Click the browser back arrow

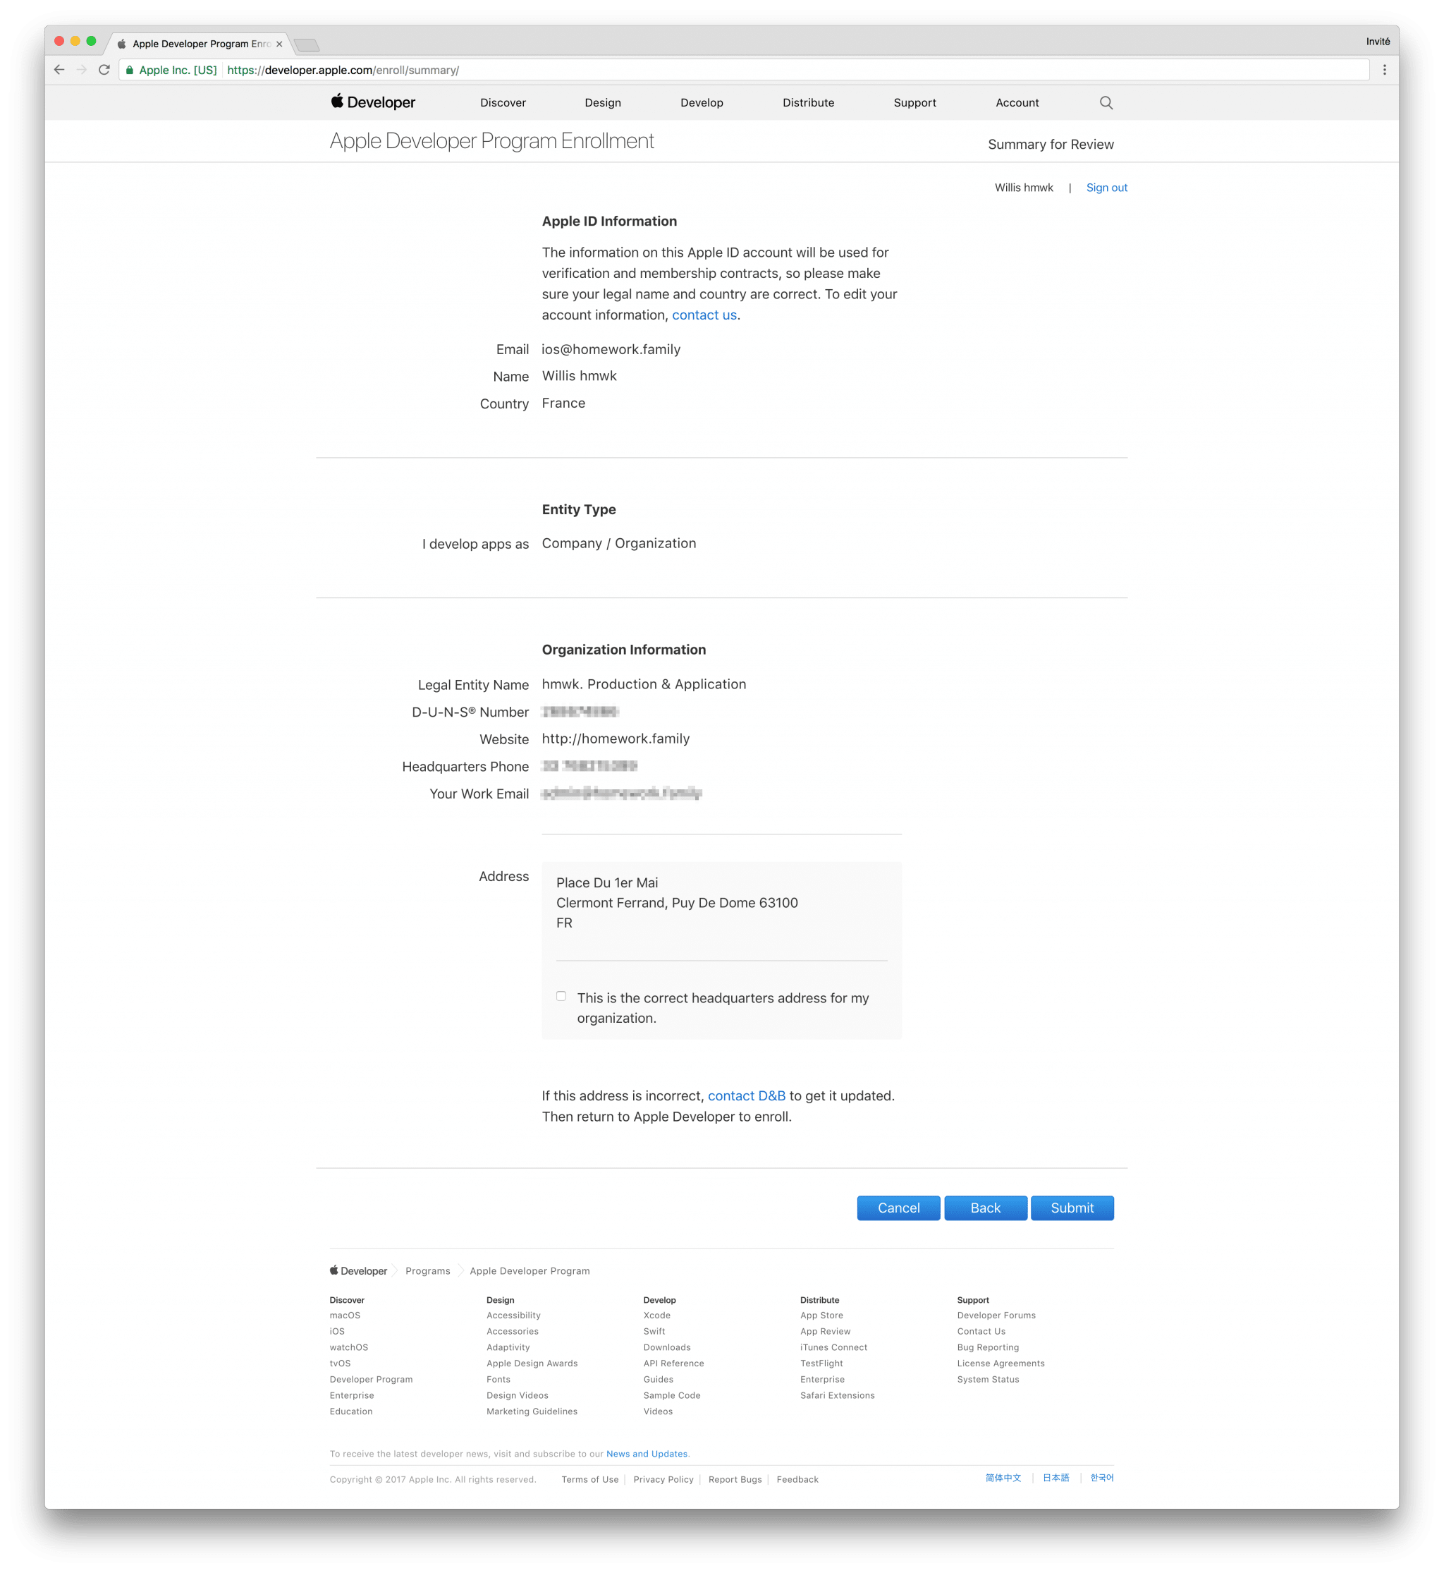(x=59, y=70)
